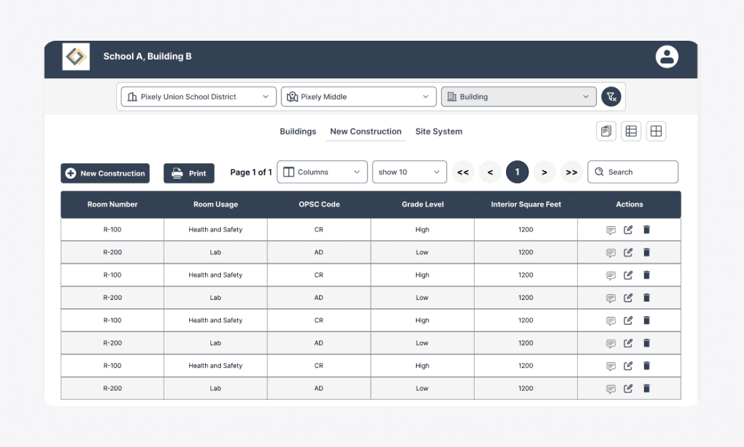Click the user profile avatar icon
This screenshot has width=744, height=447.
[x=666, y=57]
